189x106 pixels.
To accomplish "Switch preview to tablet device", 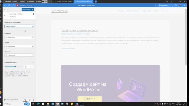I will pyautogui.click(x=30, y=100).
